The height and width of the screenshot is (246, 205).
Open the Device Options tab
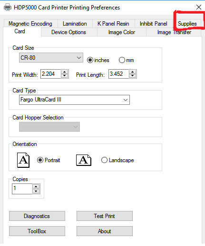[x=68, y=32]
